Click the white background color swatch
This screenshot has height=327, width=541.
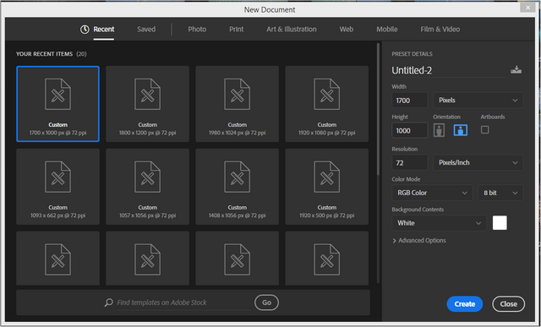(500, 223)
